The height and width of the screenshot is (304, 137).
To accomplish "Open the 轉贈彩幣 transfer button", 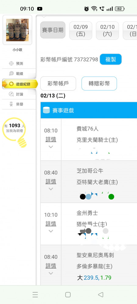I will (99, 84).
